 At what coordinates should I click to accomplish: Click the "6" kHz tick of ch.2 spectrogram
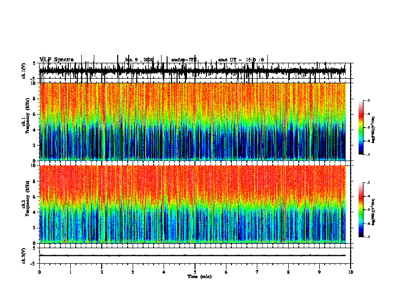click(x=35, y=197)
